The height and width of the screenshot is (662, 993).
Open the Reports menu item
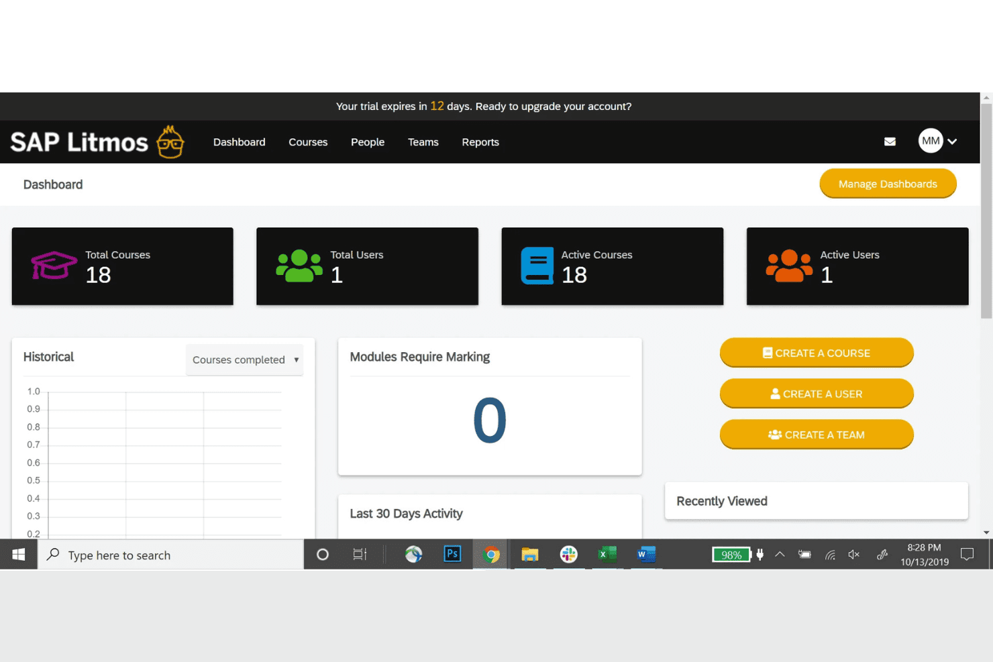point(480,142)
